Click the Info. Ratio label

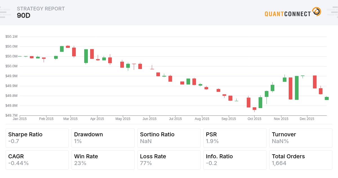coord(219,156)
